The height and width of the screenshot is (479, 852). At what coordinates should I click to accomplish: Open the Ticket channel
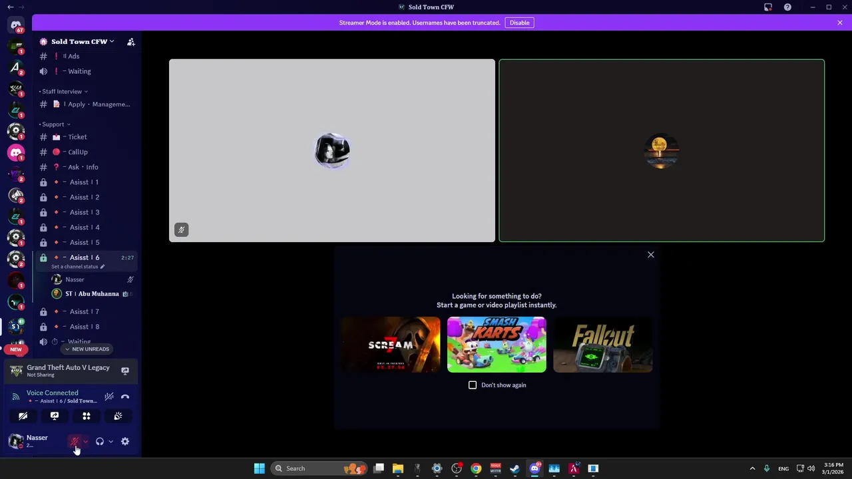coord(87,137)
